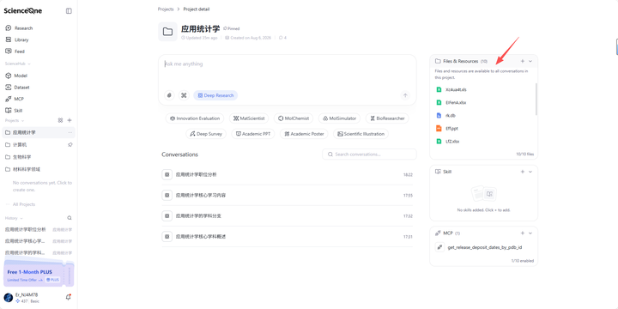618x309 pixels.
Task: Open the Er_NJ4M7B user profile
Action: [x=27, y=298]
